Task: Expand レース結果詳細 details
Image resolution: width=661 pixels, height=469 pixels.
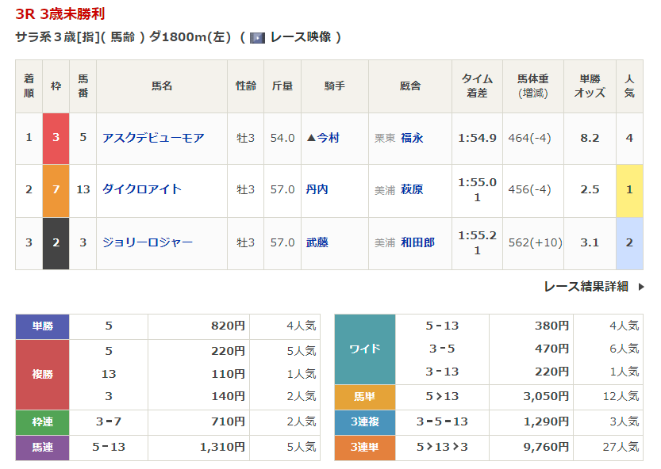Action: tap(586, 287)
